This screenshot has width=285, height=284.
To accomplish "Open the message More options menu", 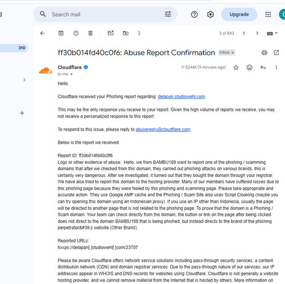I will click(x=276, y=67).
